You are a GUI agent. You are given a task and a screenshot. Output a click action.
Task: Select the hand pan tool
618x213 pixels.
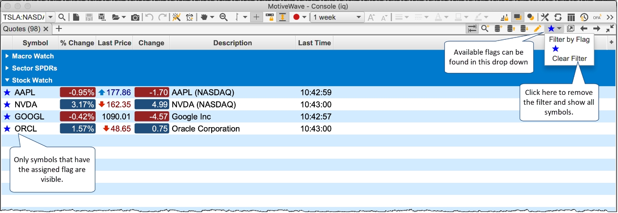point(204,17)
